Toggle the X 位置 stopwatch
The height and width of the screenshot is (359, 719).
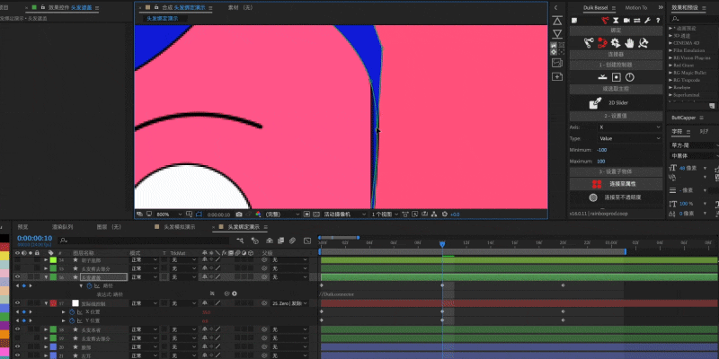(x=72, y=311)
